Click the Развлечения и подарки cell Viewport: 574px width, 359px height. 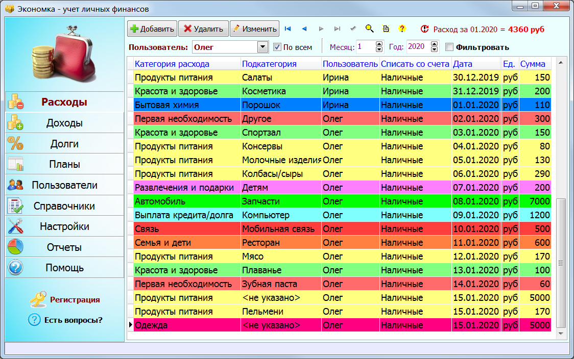click(x=187, y=188)
